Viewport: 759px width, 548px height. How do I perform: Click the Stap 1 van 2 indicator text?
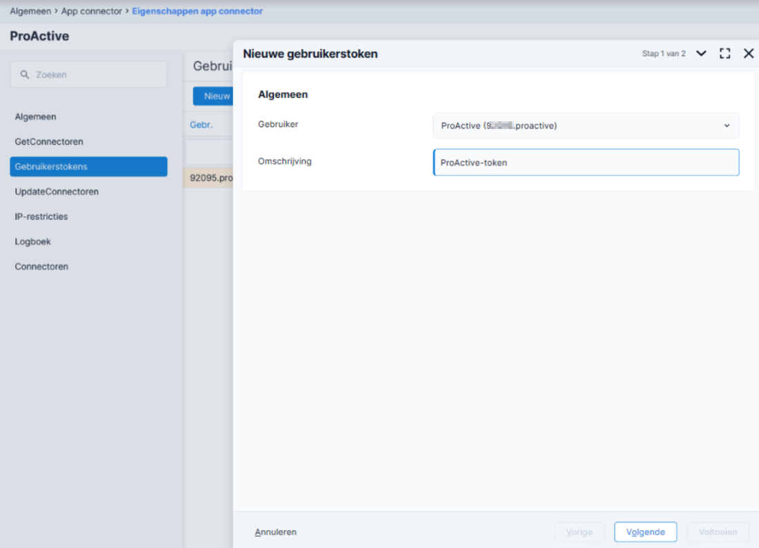click(664, 53)
